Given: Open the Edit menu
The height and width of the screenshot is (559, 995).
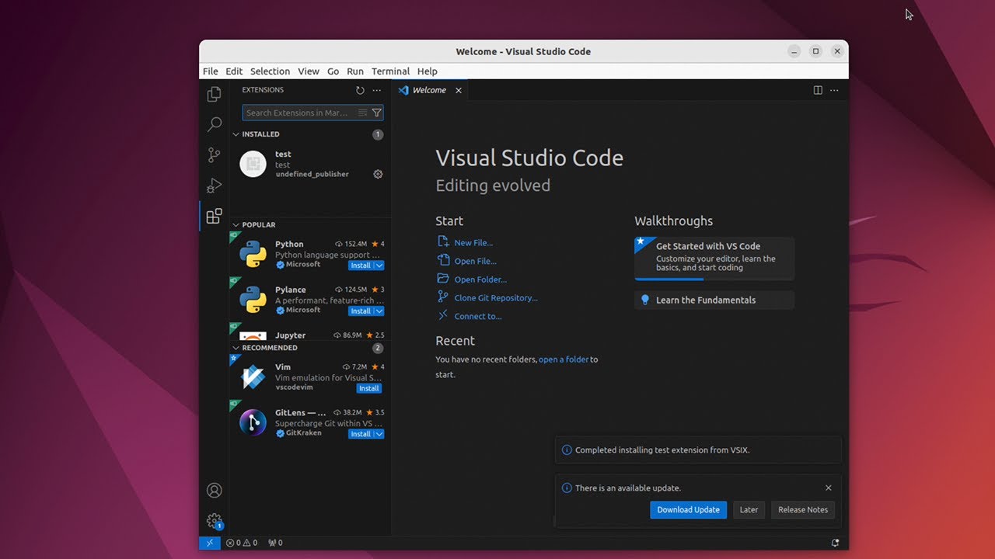Looking at the screenshot, I should point(234,71).
